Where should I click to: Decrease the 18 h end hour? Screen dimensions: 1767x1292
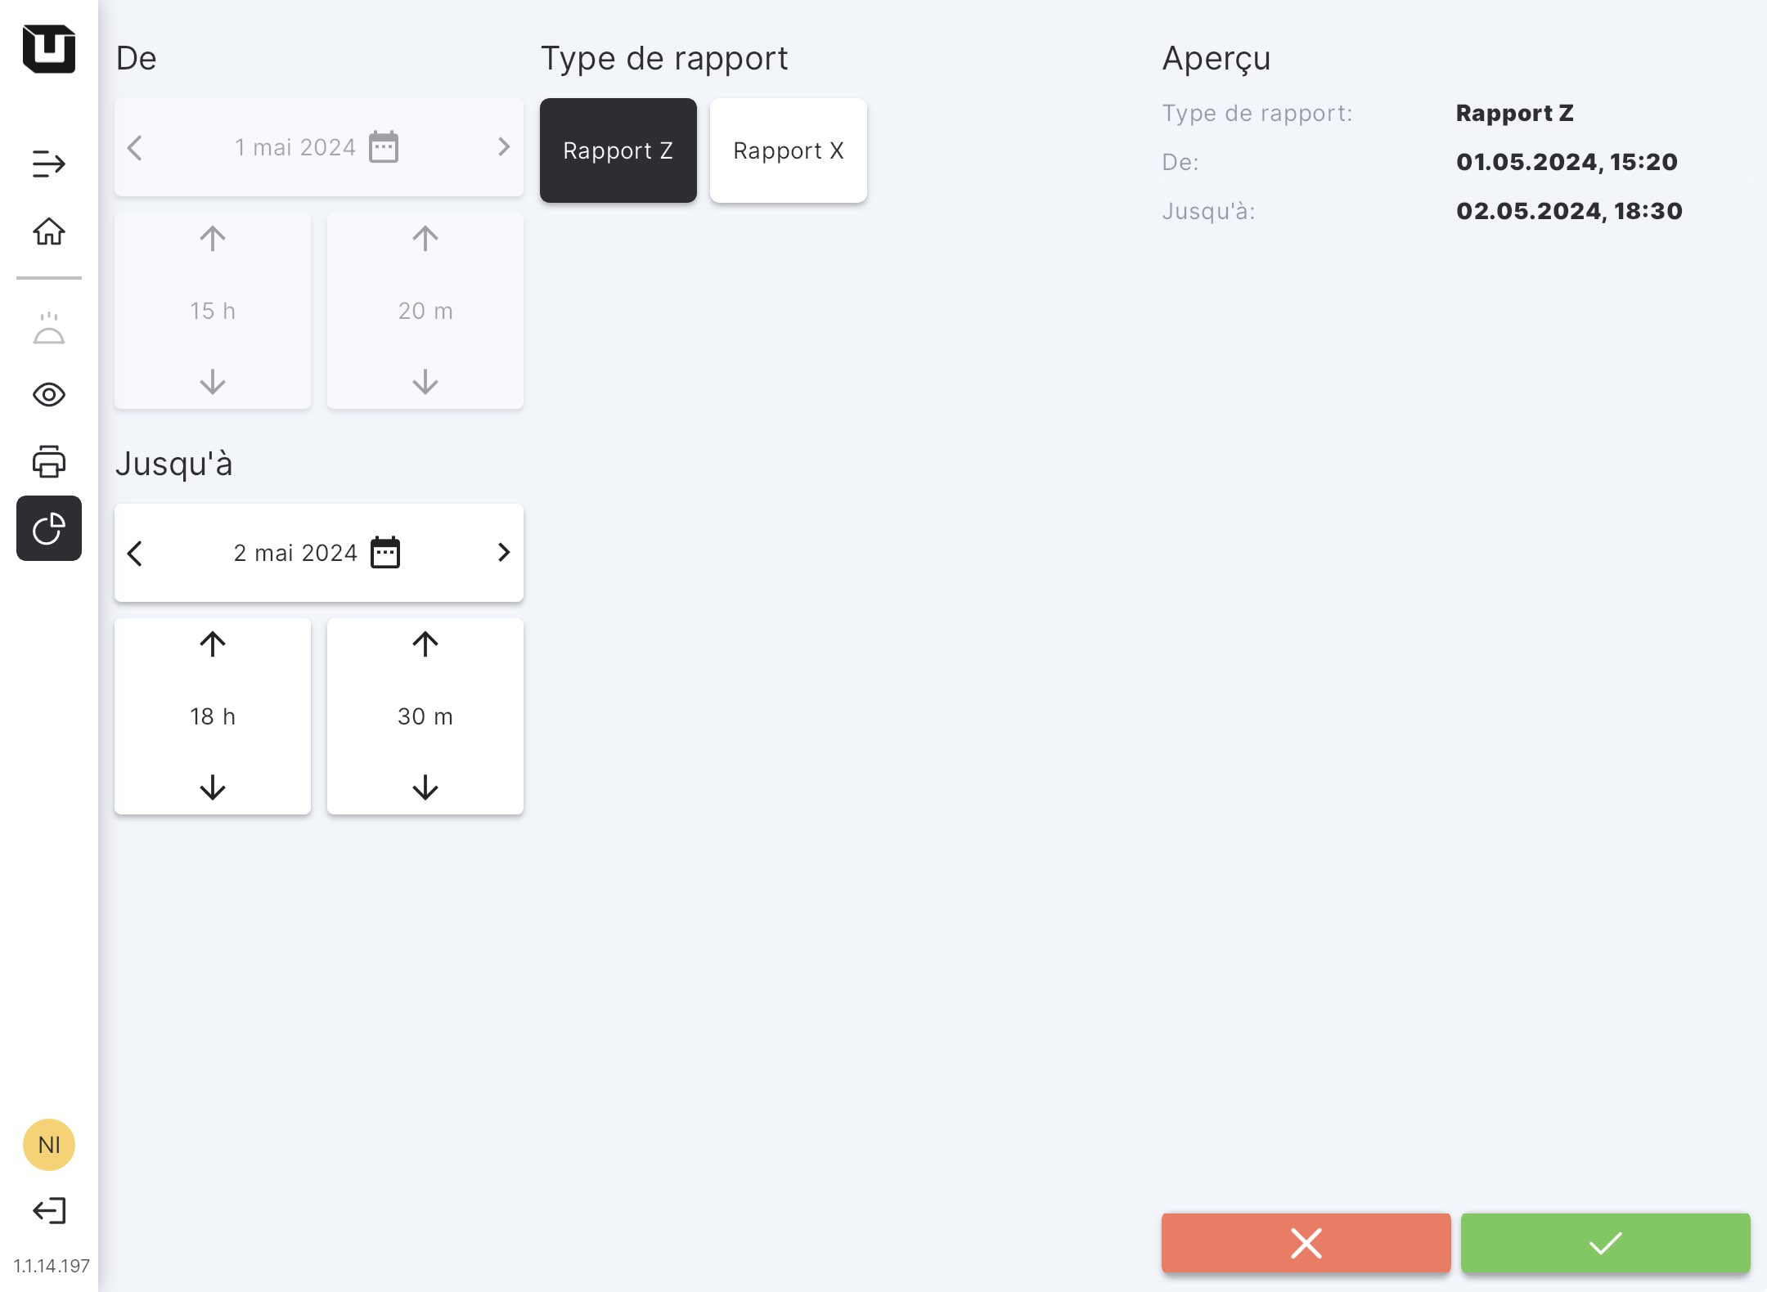point(213,787)
